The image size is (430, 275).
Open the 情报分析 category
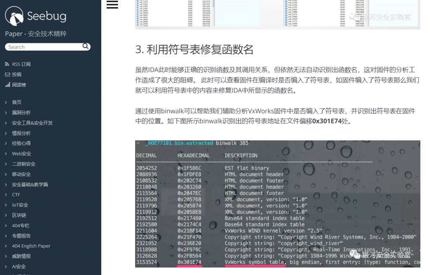(21, 133)
